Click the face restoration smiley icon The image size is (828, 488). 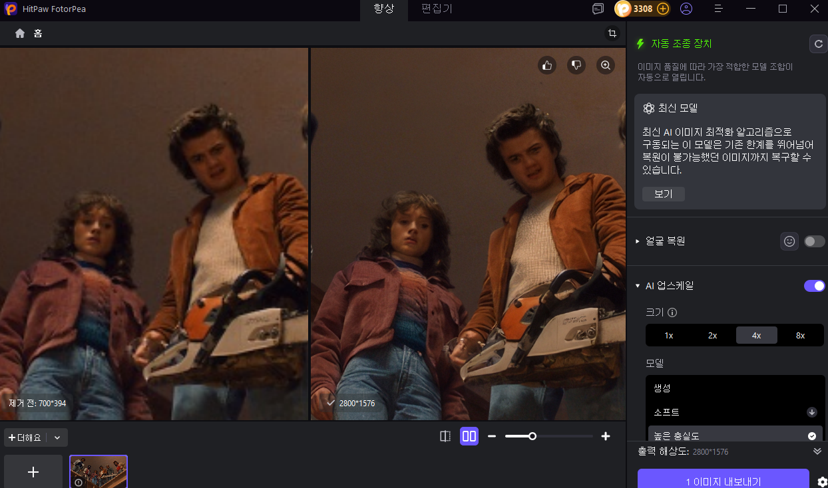[789, 241]
